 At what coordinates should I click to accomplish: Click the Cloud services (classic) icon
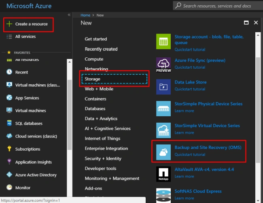point(9,136)
